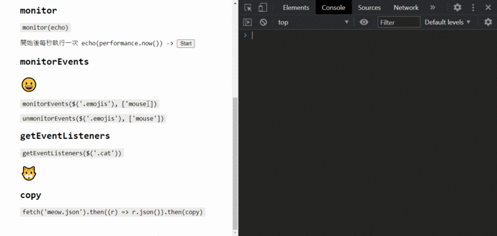Click the fetch('meow.json') code snippet

coord(112,212)
